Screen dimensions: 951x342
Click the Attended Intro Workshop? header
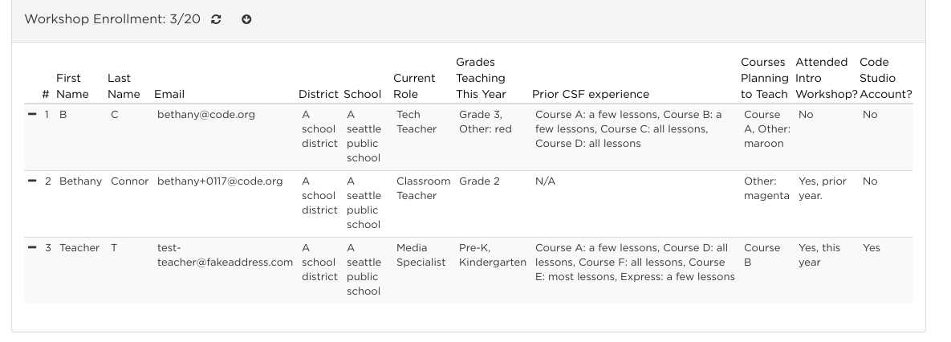coord(826,78)
